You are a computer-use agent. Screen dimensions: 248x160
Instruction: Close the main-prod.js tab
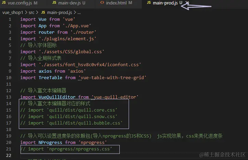187,3
